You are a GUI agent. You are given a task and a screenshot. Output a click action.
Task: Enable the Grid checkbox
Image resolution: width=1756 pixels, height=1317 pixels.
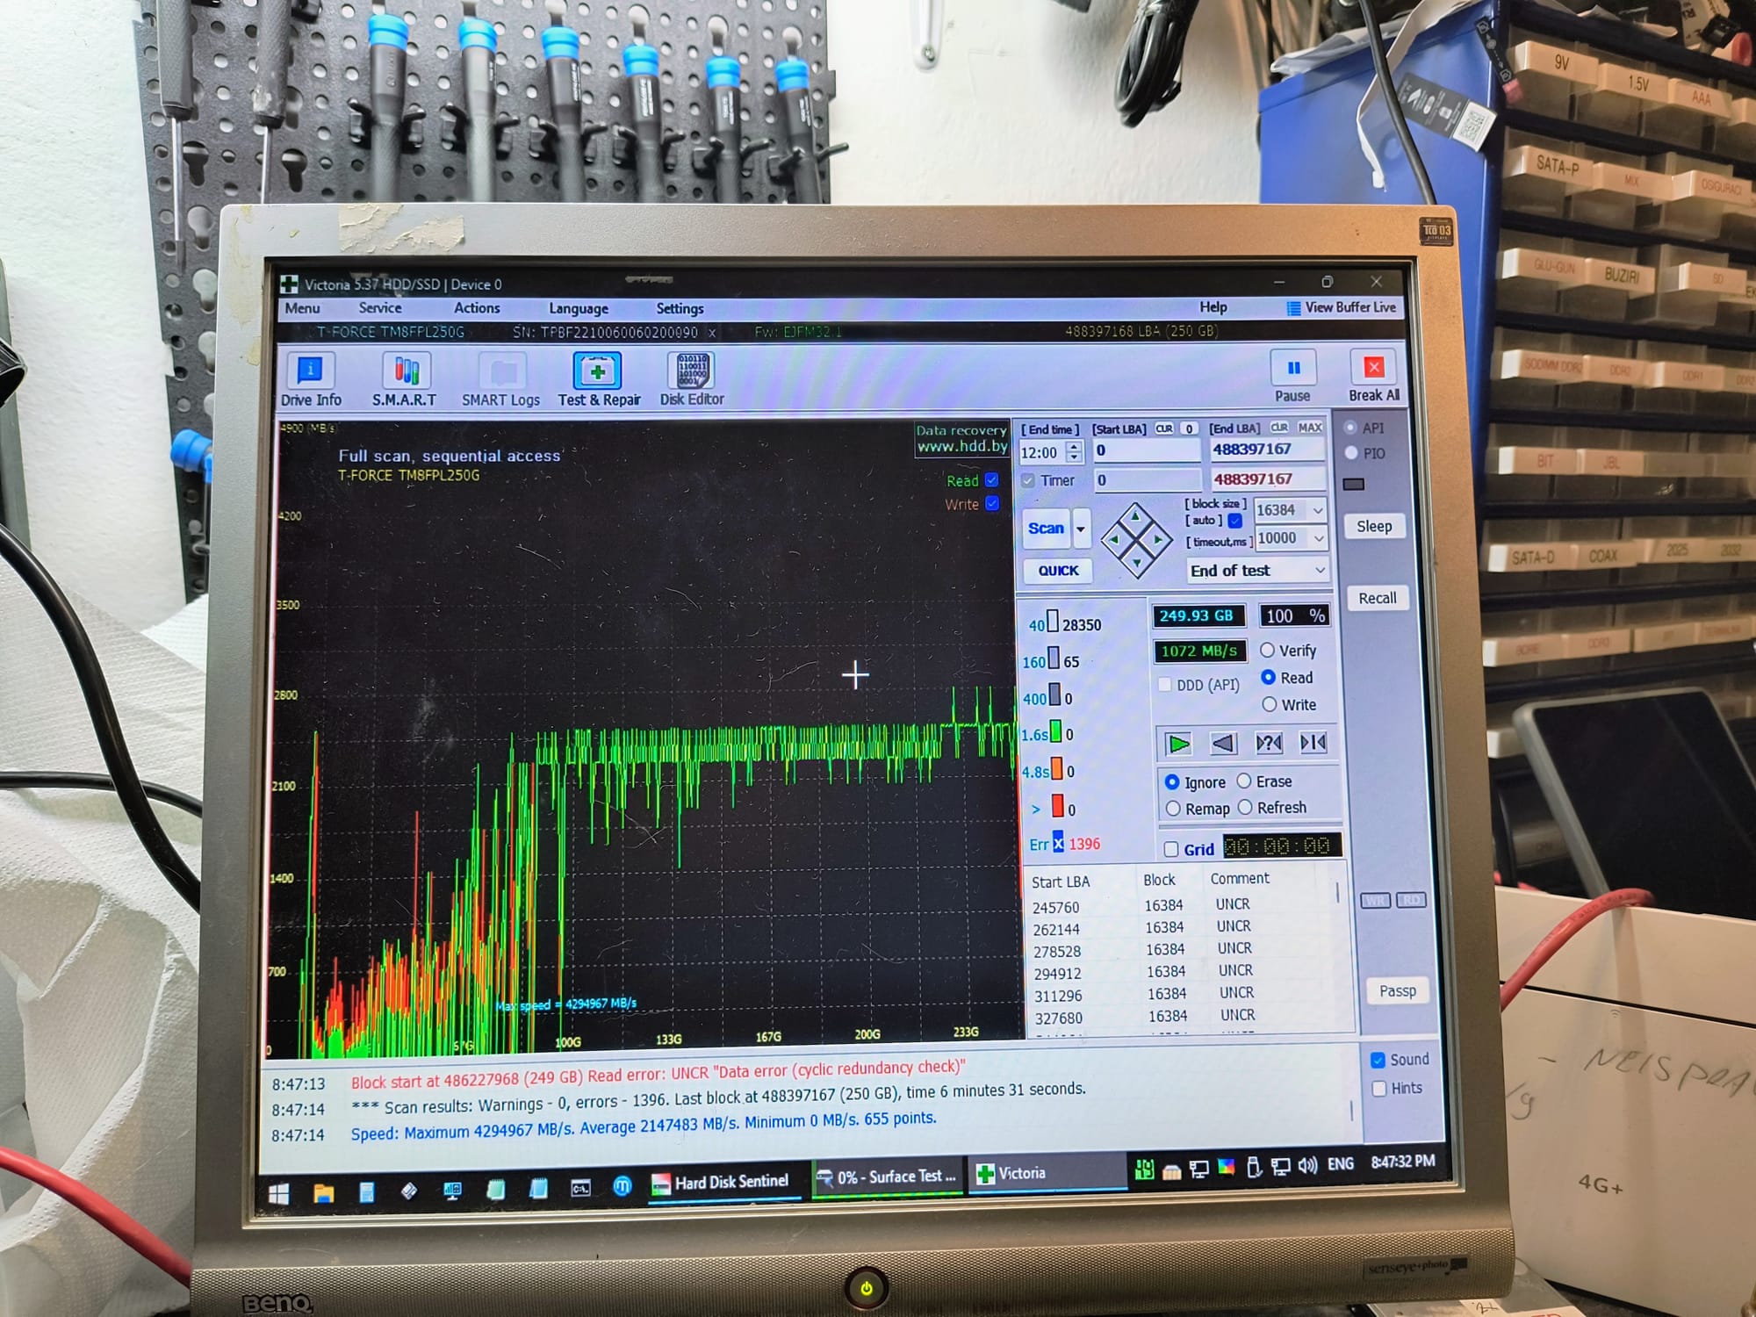(1171, 849)
